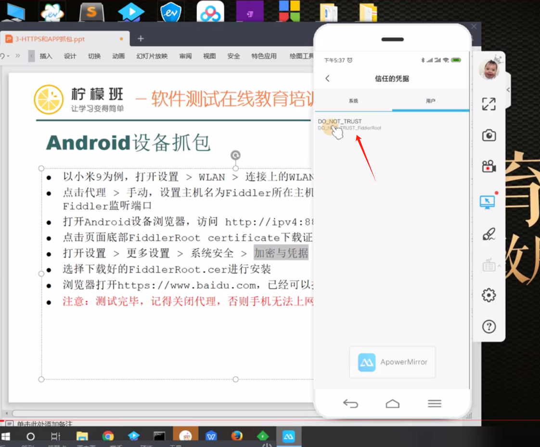Image resolution: width=540 pixels, height=447 pixels.
Task: Select the 3-HTTPS和APP抓包.ppt document tab
Action: 65,39
